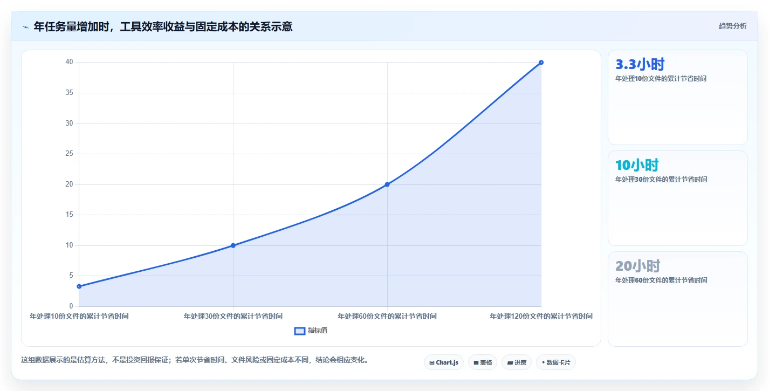The image size is (769, 391).
Task: Click x-axis label 年处理30份文件的累计节省时间
Action: (x=233, y=316)
